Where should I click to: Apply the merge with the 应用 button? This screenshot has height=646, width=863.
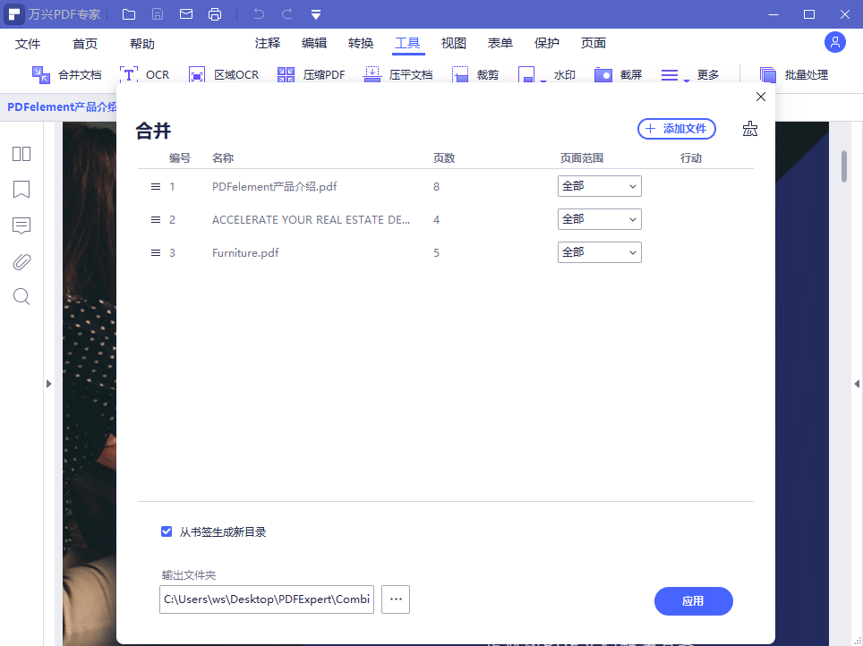click(x=693, y=600)
